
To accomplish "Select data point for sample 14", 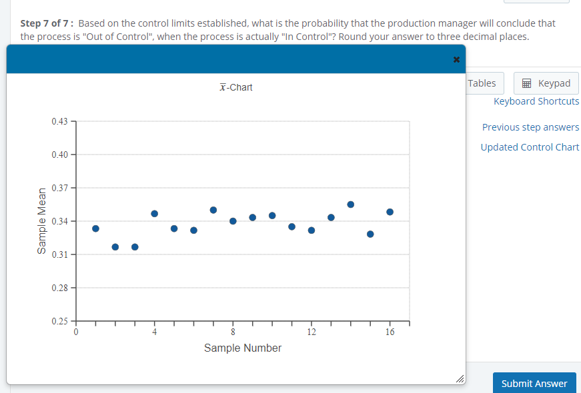I will coord(350,204).
